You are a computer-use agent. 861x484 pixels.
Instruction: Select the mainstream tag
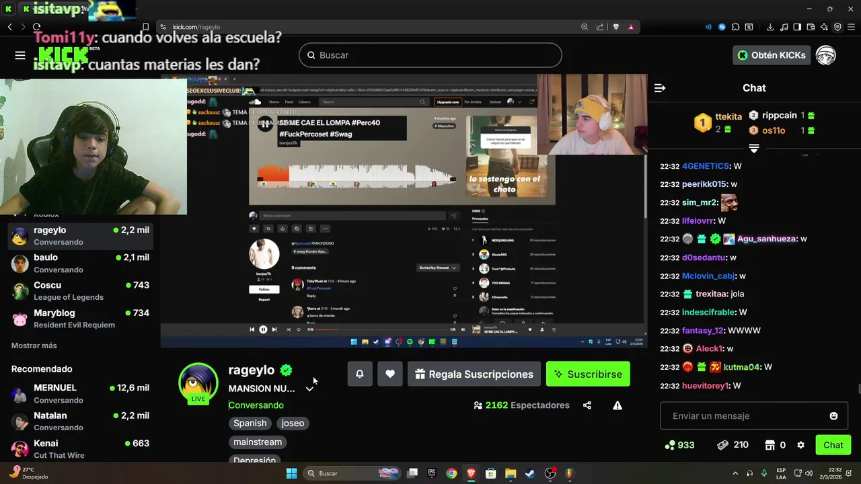(x=258, y=442)
